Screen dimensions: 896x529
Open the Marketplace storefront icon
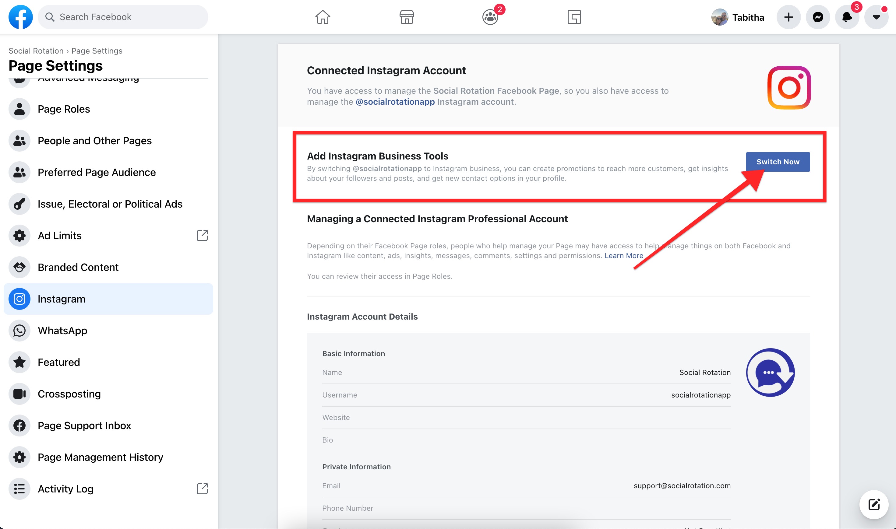point(406,17)
